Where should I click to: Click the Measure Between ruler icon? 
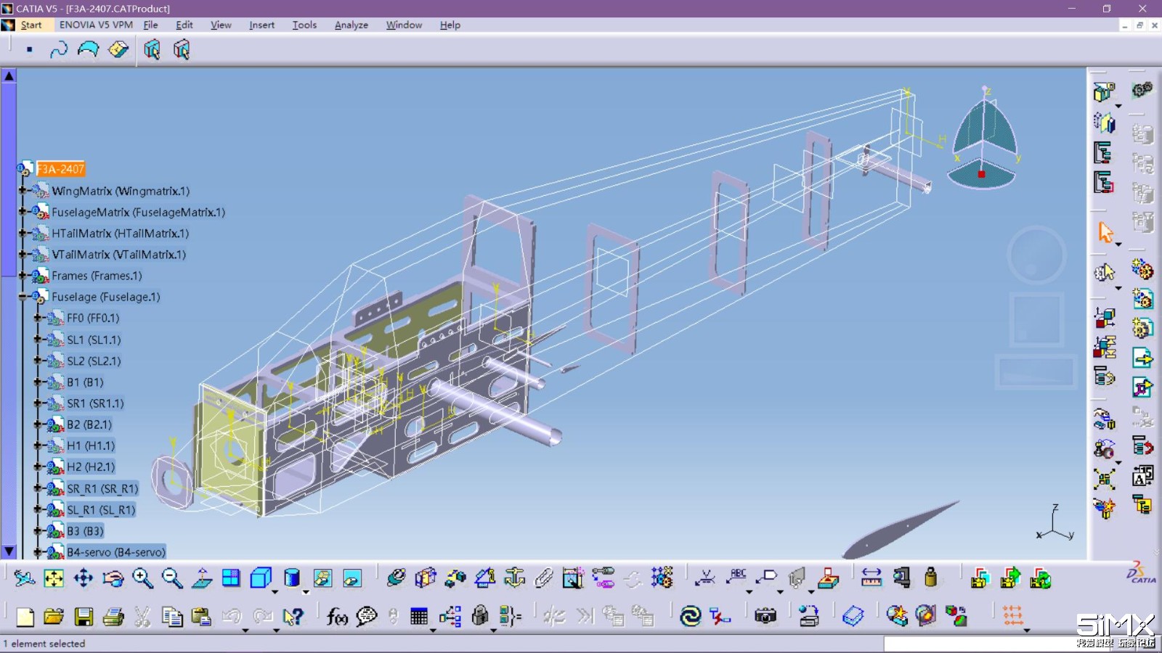(871, 578)
